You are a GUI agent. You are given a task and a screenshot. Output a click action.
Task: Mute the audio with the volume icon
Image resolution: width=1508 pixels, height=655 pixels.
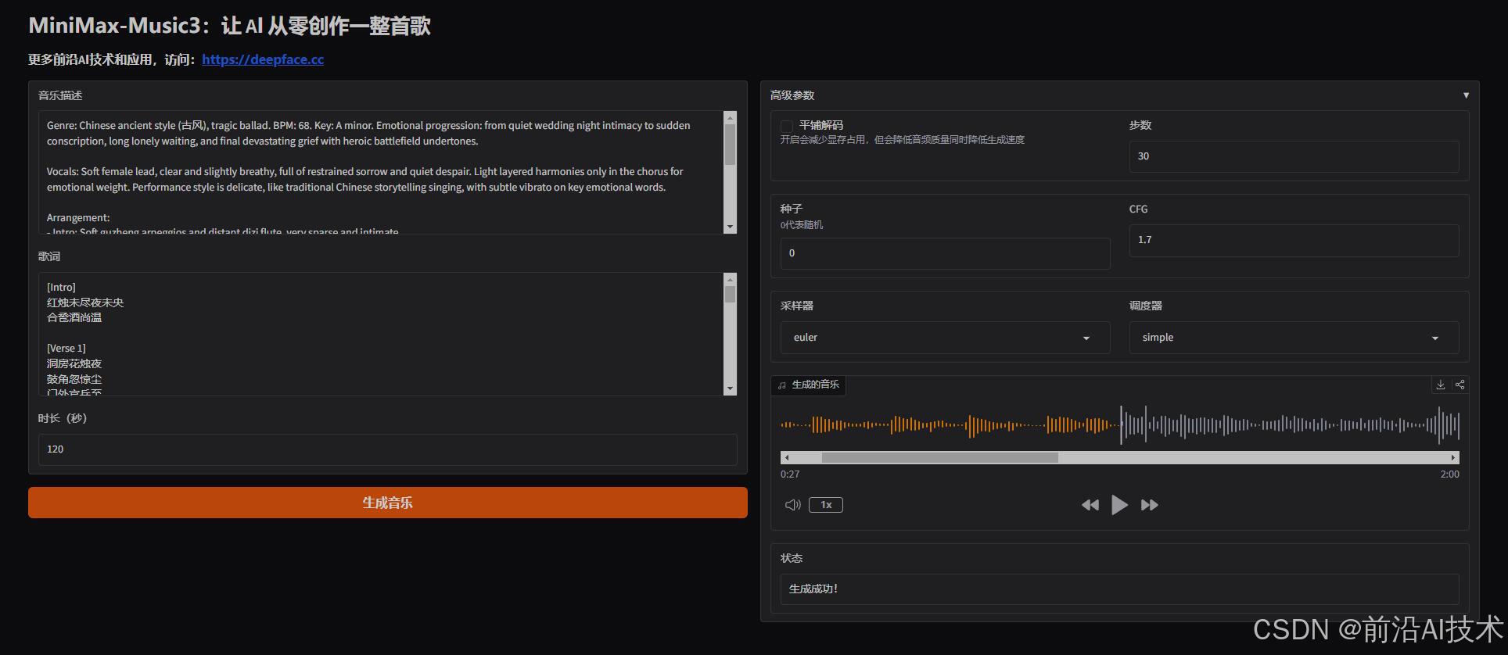[x=792, y=505]
